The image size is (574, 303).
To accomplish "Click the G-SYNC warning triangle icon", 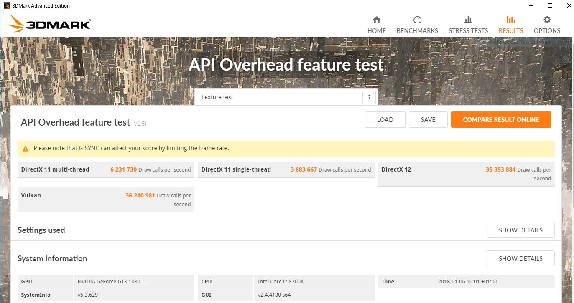I will (26, 149).
